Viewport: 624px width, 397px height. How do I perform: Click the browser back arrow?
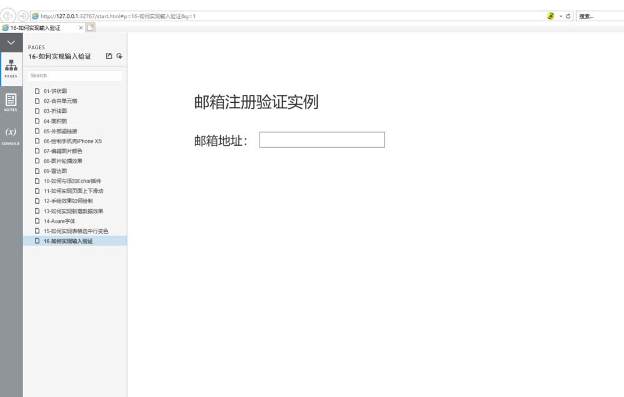(6, 16)
